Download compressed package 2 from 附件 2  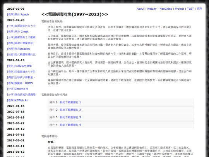[70, 110]
